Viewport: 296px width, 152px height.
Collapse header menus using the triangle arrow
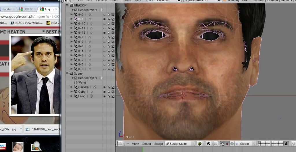click(x=128, y=144)
